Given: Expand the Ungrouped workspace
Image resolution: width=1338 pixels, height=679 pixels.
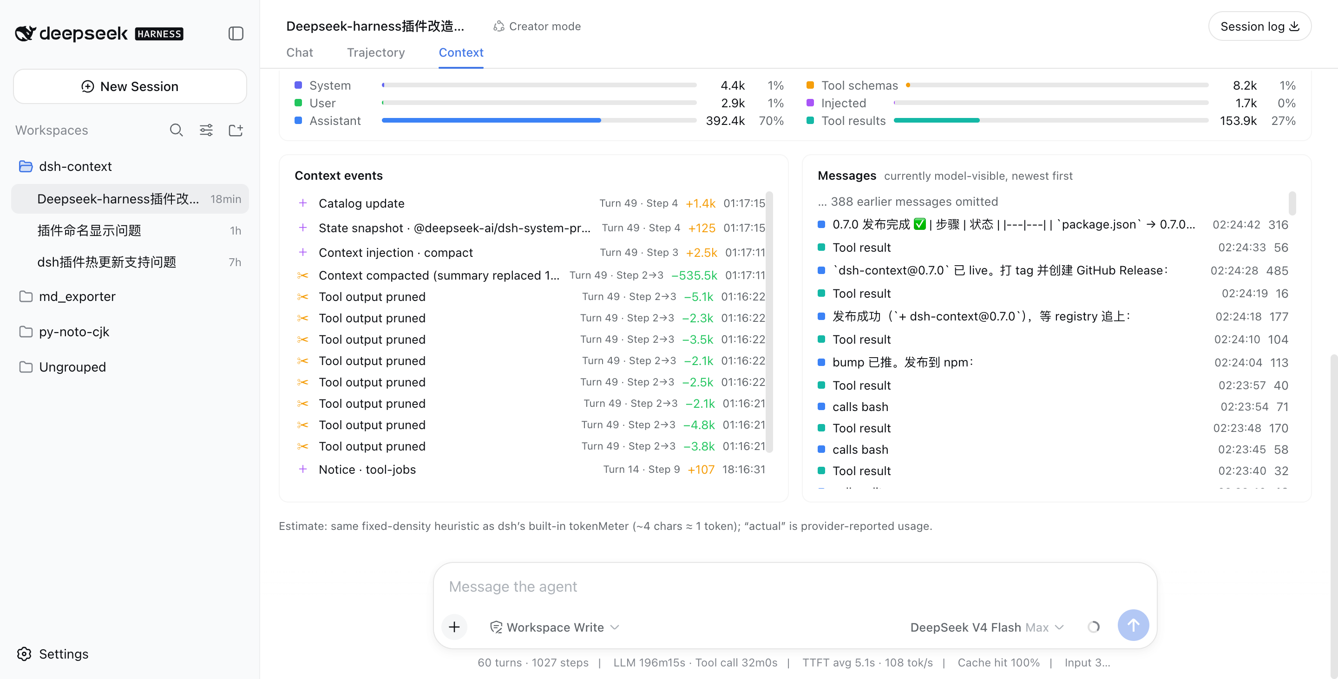Looking at the screenshot, I should [130, 367].
